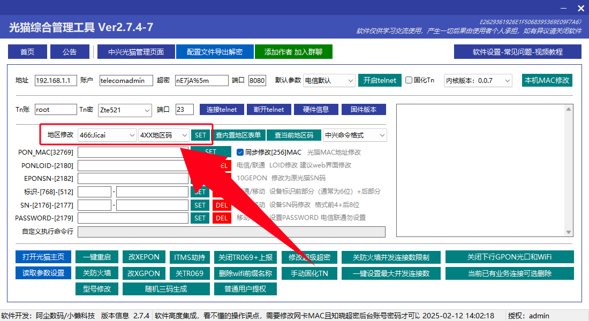Click the EPONSN-[2182] input field

[x=133, y=178]
